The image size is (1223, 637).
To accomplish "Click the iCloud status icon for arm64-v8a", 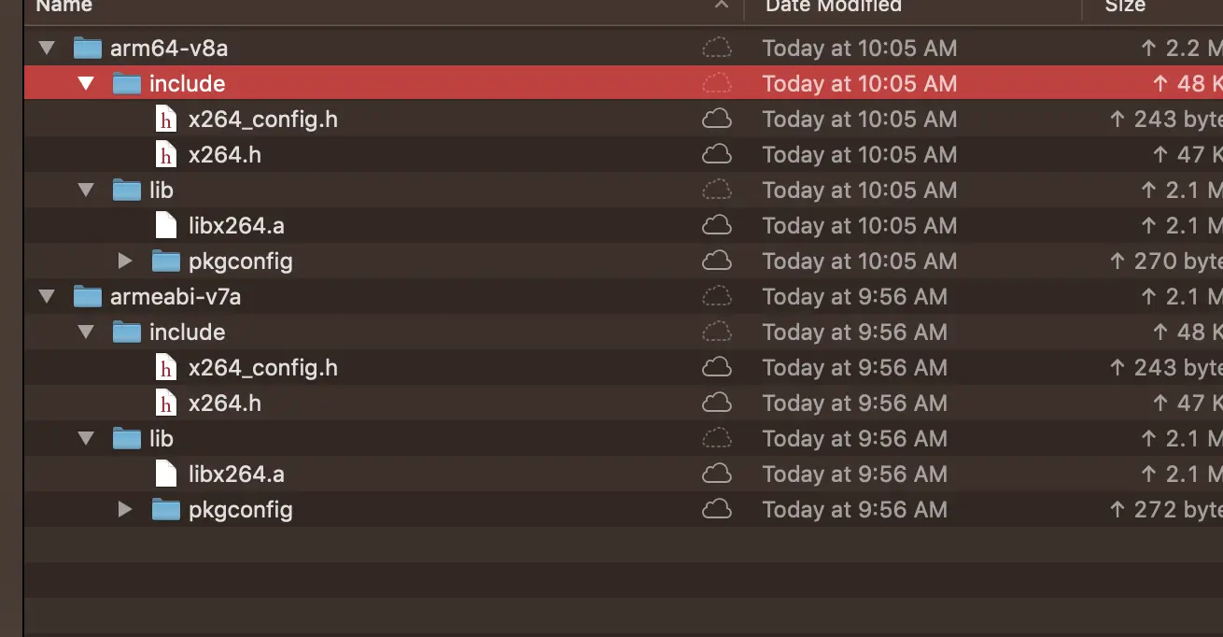I will coord(716,48).
